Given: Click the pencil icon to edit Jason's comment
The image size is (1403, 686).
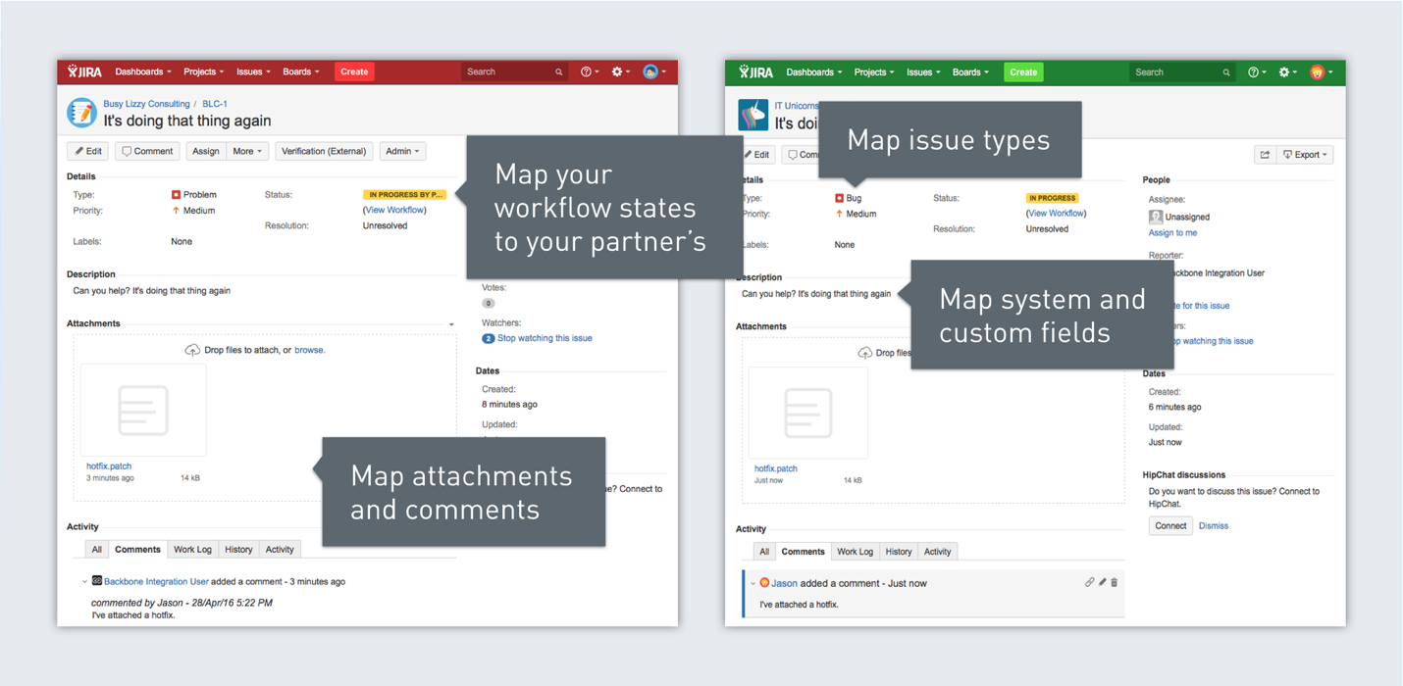Looking at the screenshot, I should pyautogui.click(x=1102, y=582).
